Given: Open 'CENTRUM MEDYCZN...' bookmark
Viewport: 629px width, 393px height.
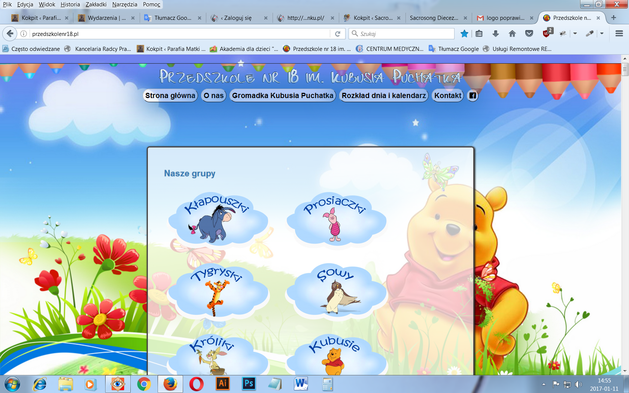Looking at the screenshot, I should click(390, 49).
